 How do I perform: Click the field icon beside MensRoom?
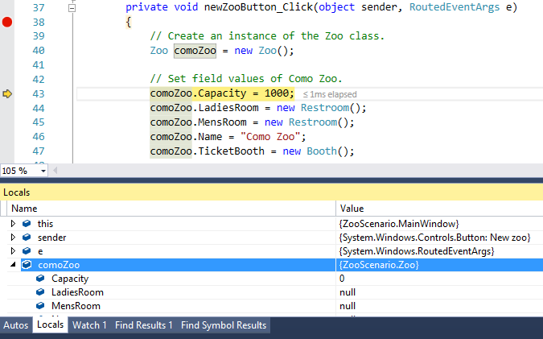(x=40, y=306)
